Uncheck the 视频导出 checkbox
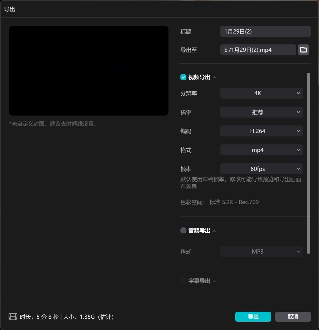The width and height of the screenshot is (319, 330). point(183,77)
